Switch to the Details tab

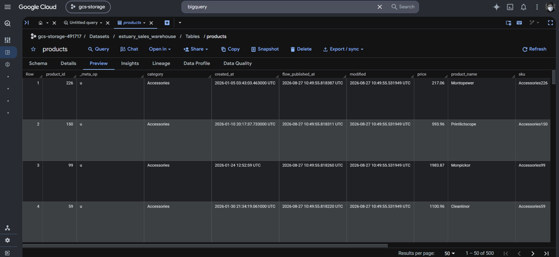pyautogui.click(x=68, y=63)
